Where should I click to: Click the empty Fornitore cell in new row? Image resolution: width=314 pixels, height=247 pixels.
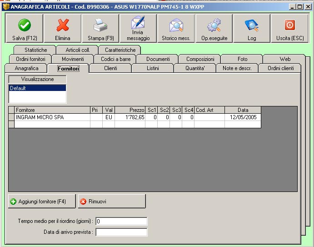52,124
